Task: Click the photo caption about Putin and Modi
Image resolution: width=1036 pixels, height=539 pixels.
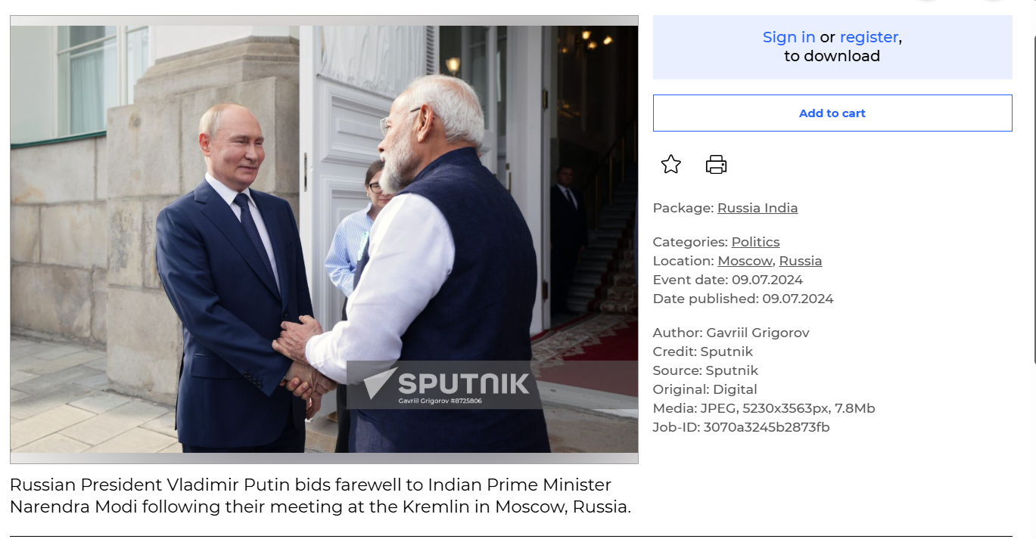Action: [x=320, y=495]
